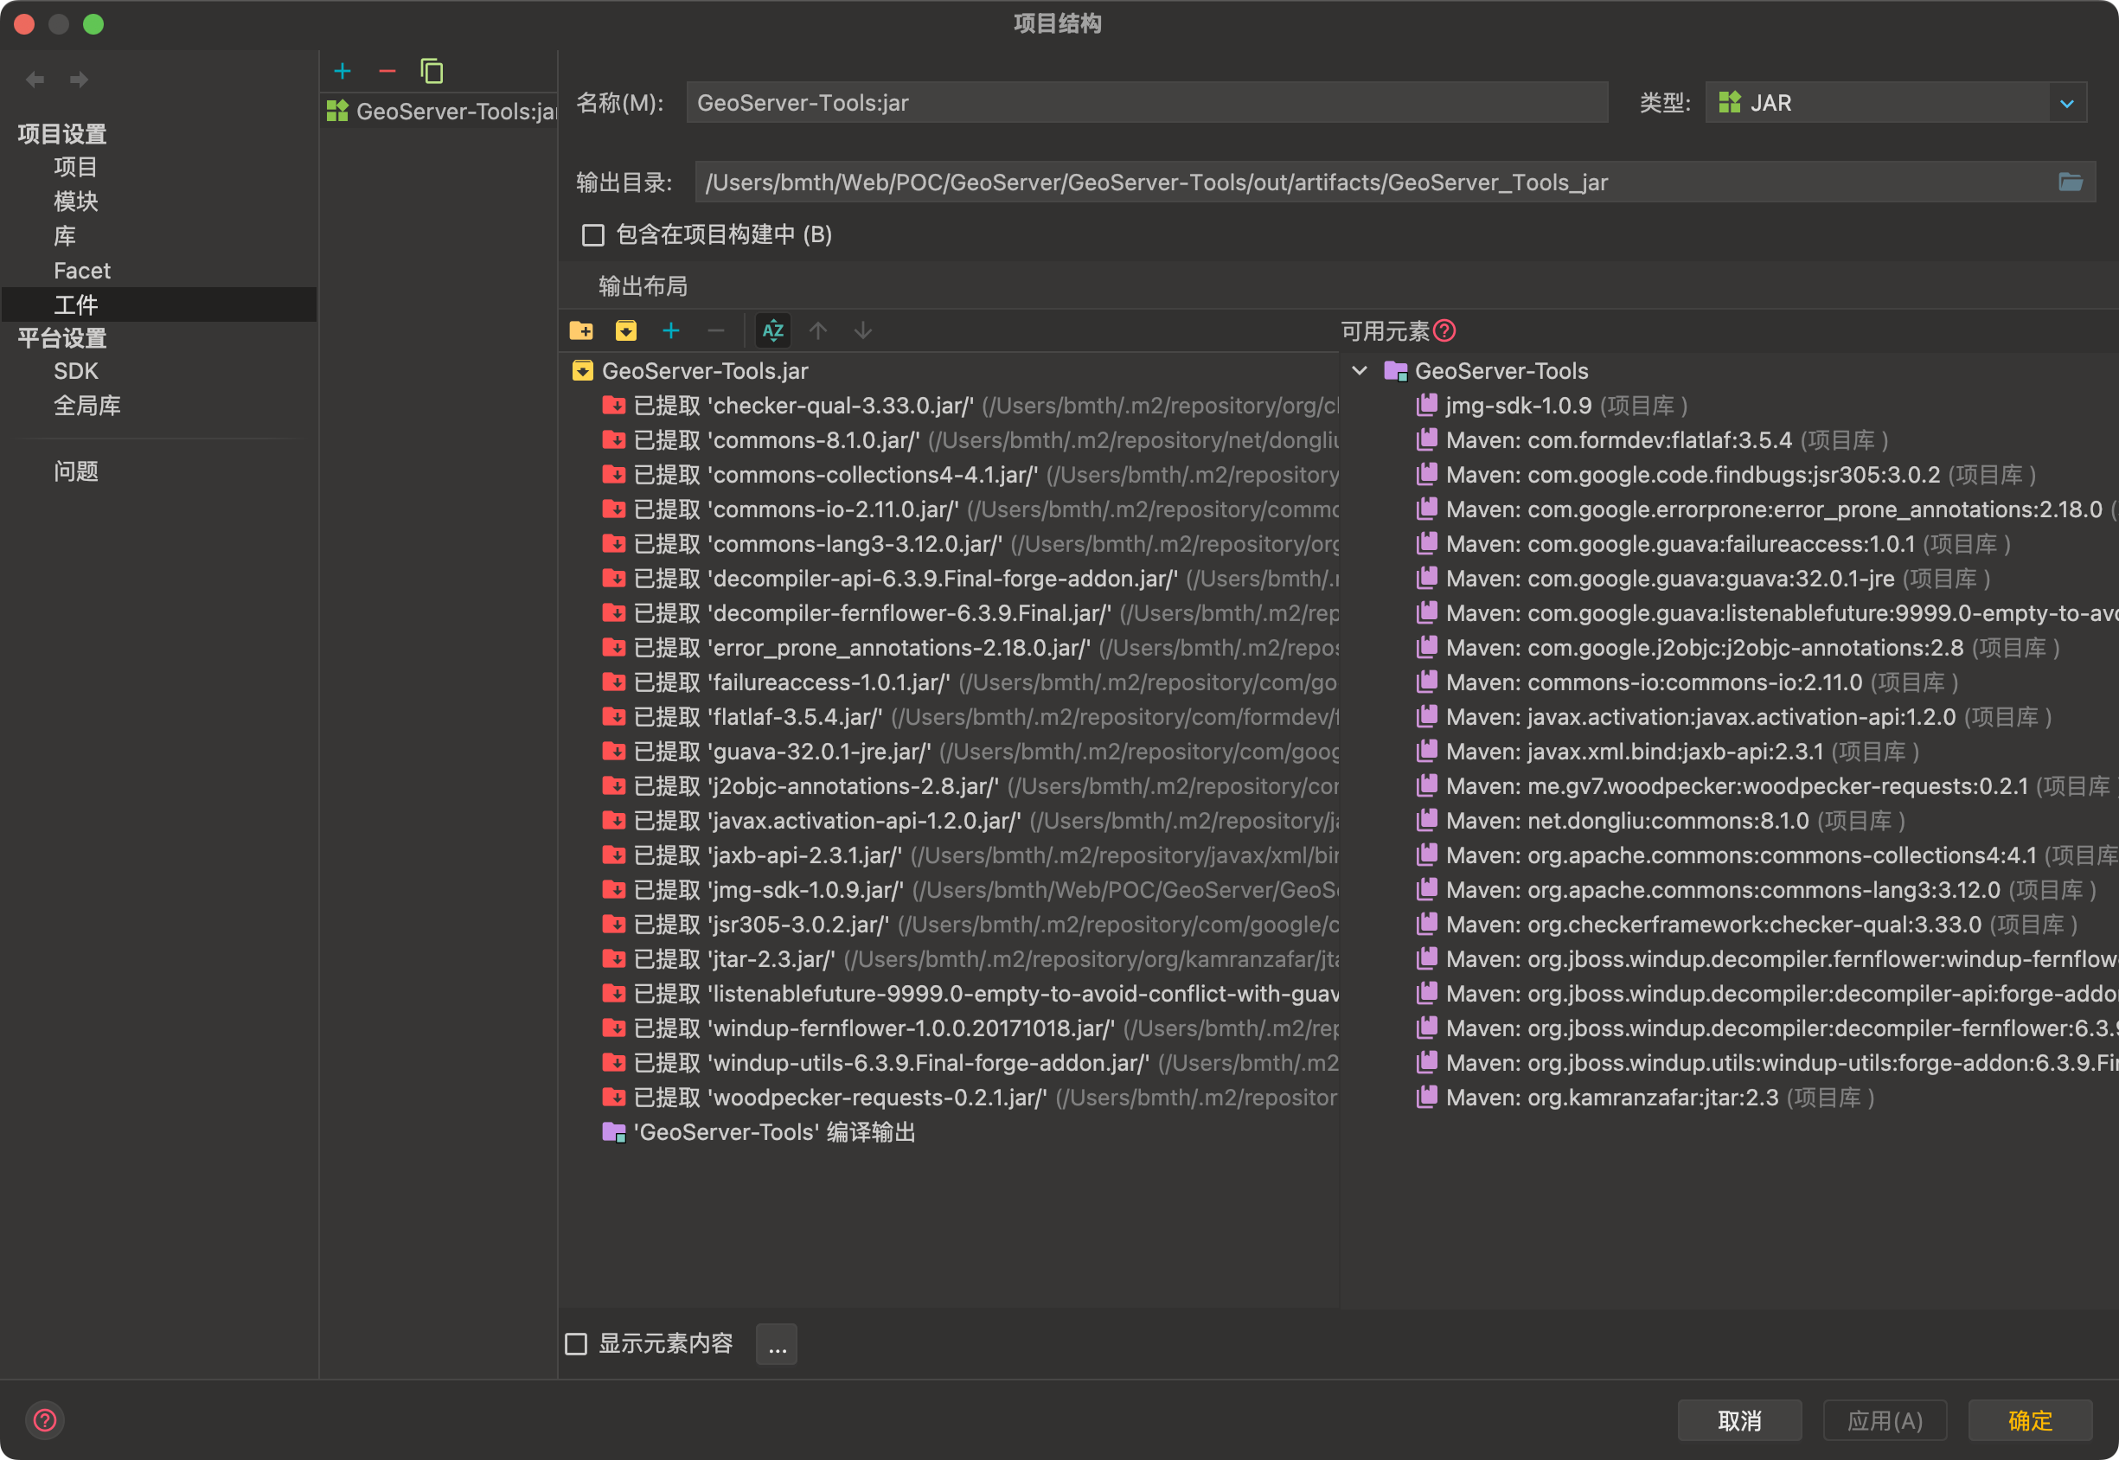Image resolution: width=2119 pixels, height=1460 pixels.
Task: Open available elements help icon
Action: pyautogui.click(x=1445, y=331)
